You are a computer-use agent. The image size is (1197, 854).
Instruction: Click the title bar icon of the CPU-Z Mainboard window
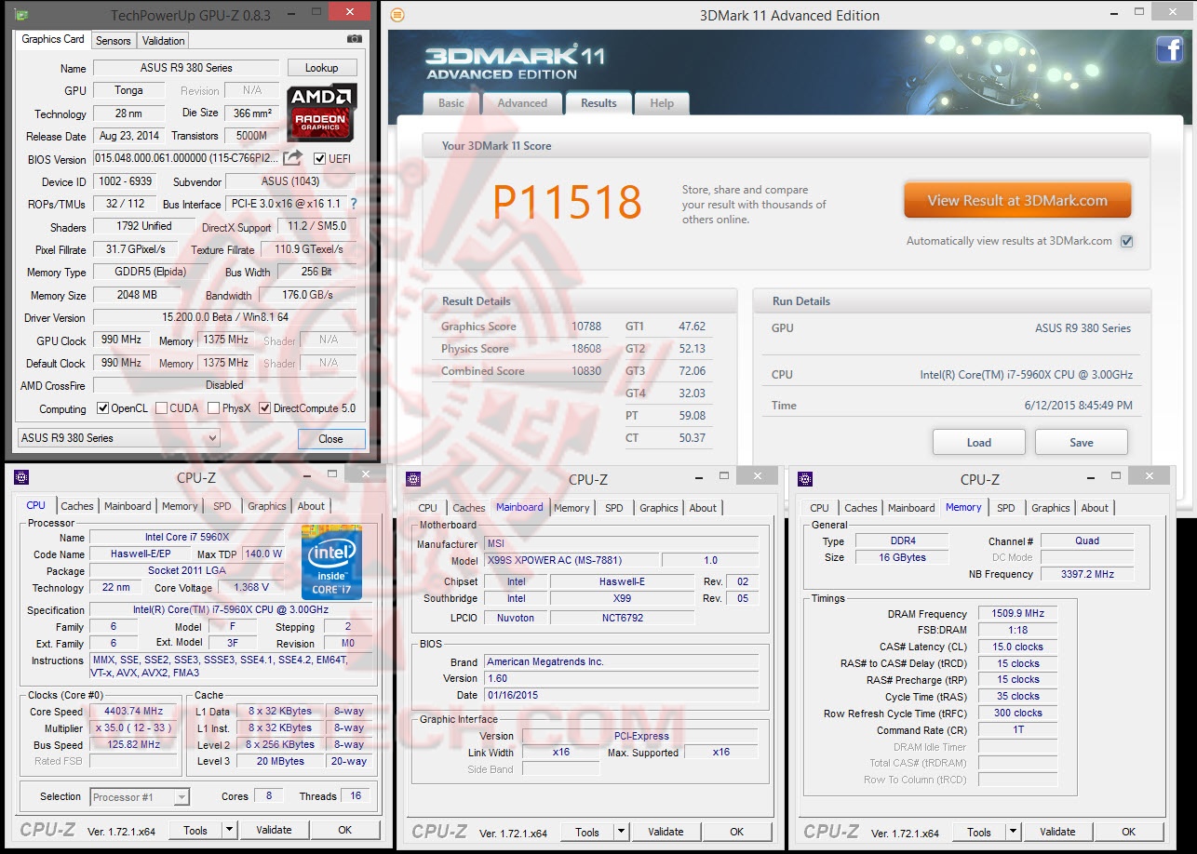tap(413, 479)
